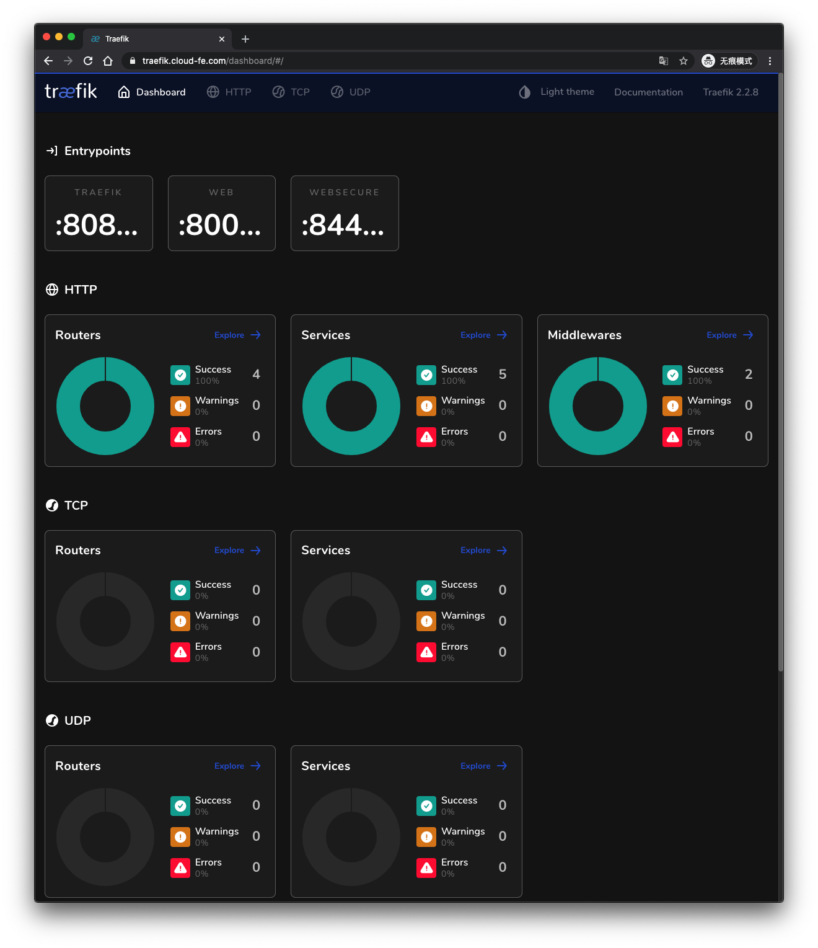This screenshot has width=818, height=948.
Task: Click the incognito mode profile button
Action: pos(728,61)
